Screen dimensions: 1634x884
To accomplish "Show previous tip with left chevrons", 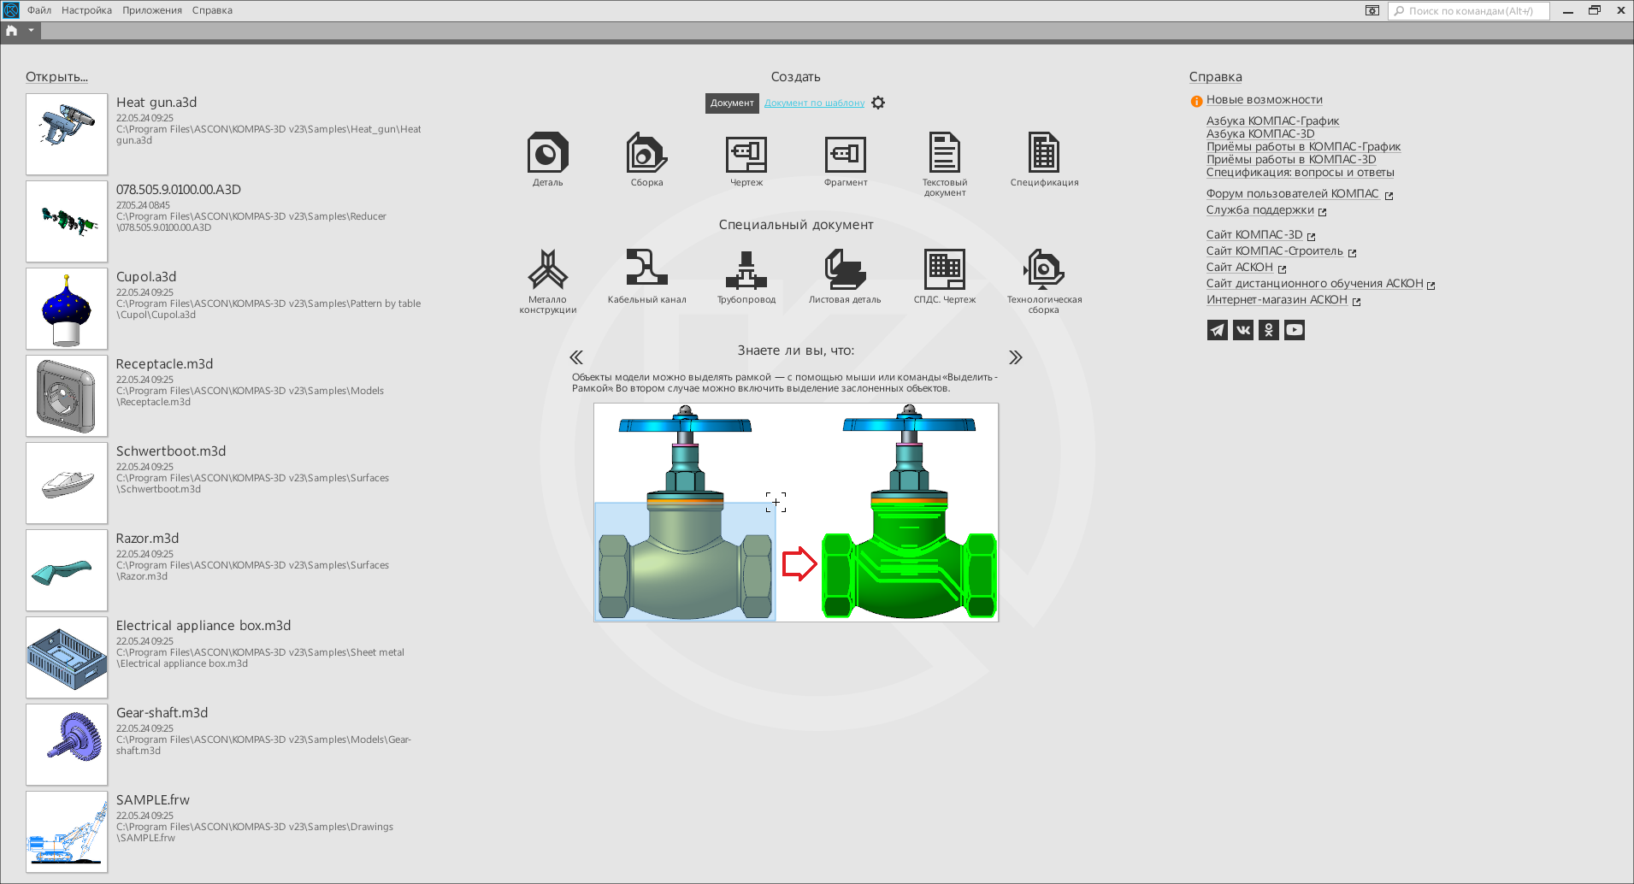I will click(x=576, y=357).
